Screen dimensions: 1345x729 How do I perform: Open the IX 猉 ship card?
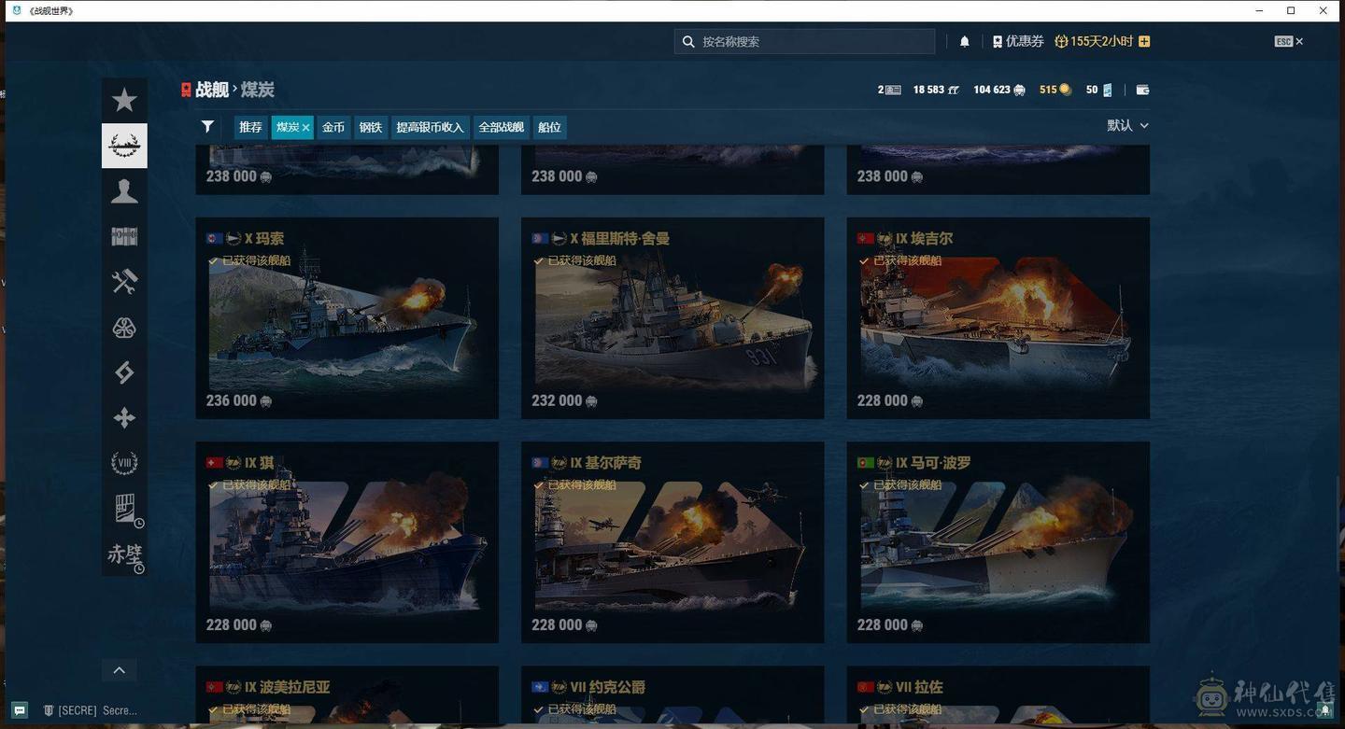point(347,542)
